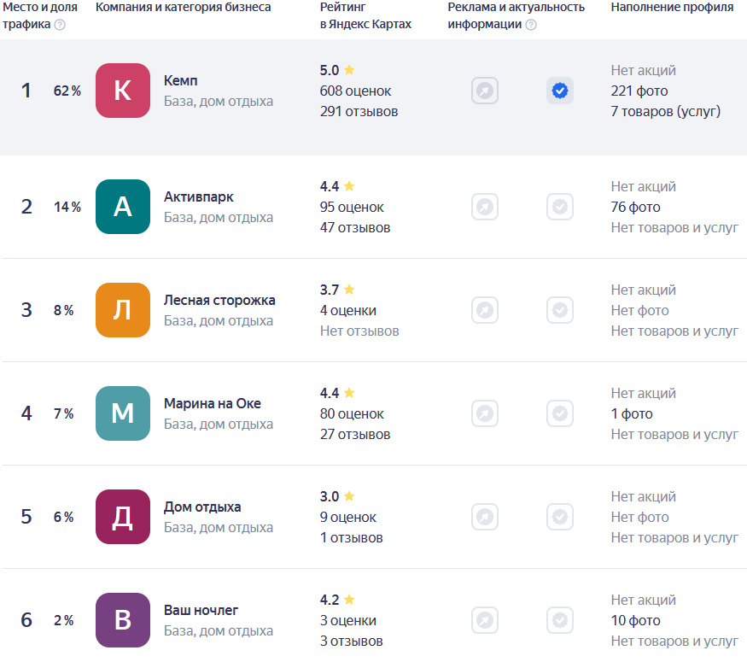Image resolution: width=747 pixels, height=662 pixels.
Task: Click '608 оценок' in the Кемп row
Action: pyautogui.click(x=355, y=91)
